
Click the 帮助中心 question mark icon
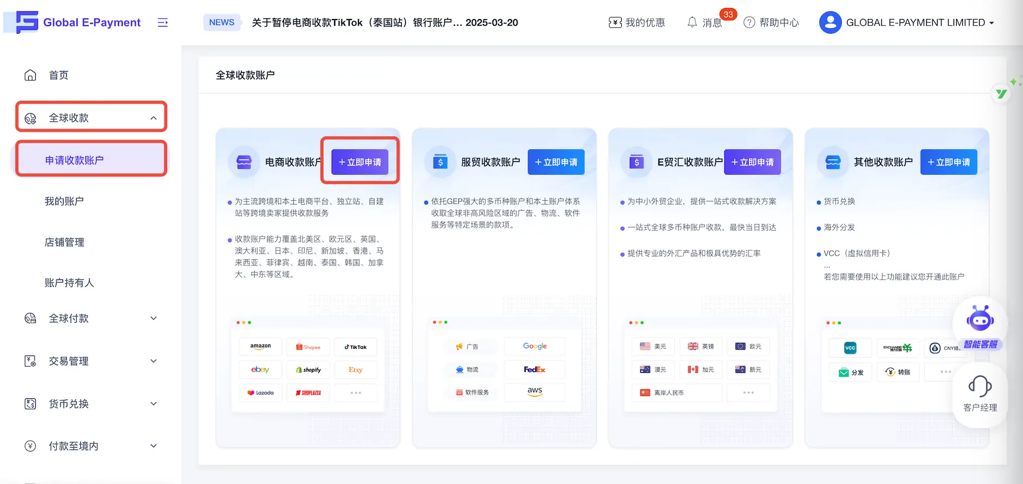pyautogui.click(x=749, y=22)
